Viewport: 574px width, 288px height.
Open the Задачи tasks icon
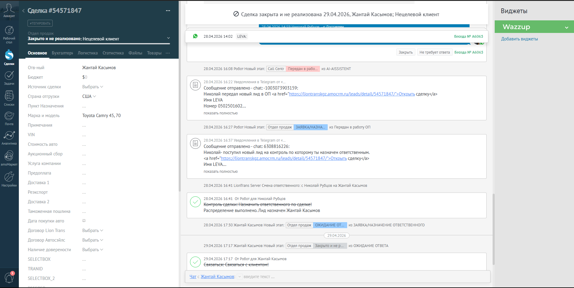pos(9,78)
